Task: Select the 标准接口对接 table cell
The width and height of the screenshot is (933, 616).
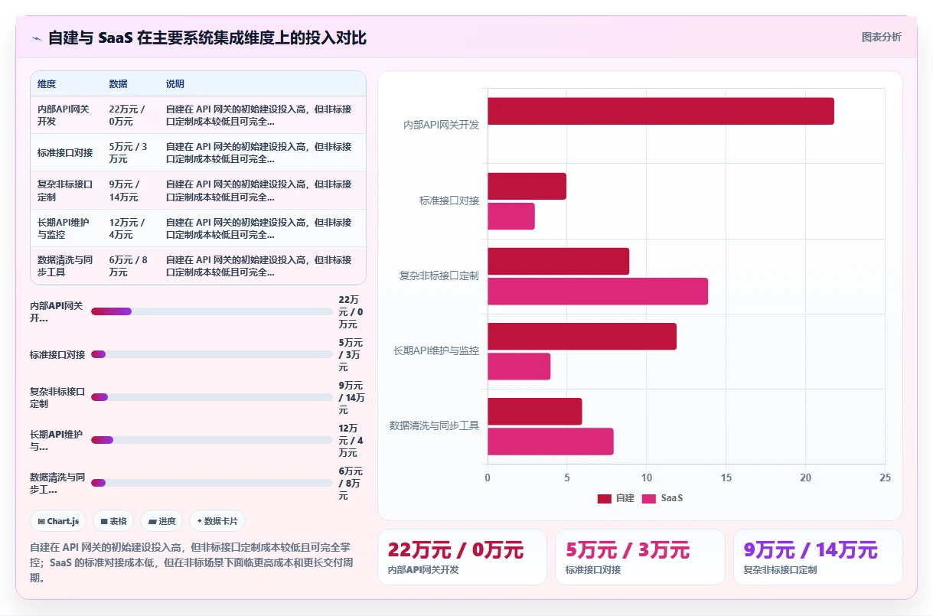Action: (x=67, y=152)
